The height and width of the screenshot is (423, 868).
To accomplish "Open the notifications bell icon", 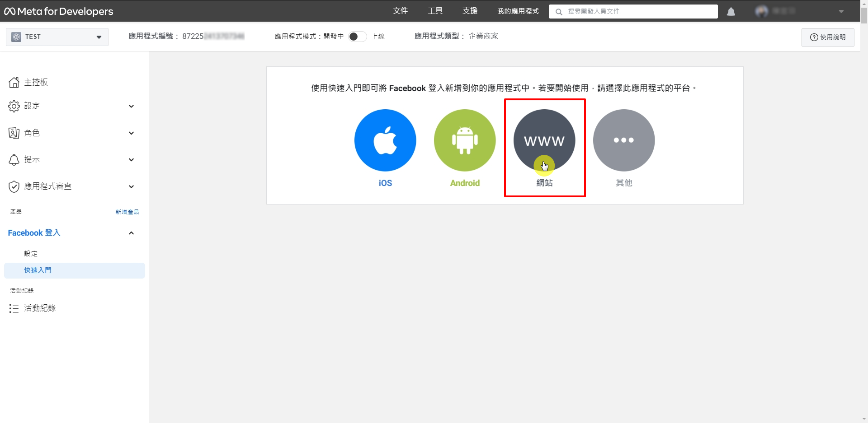I will pos(731,12).
